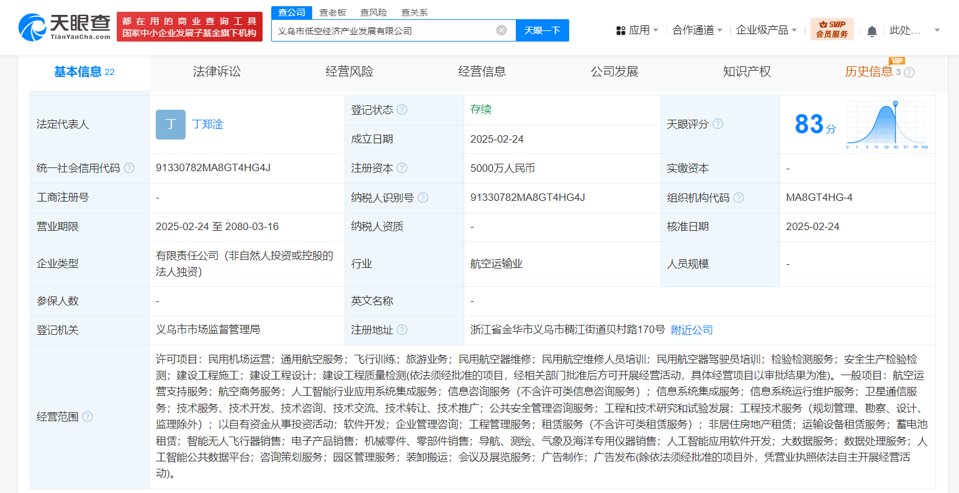Click the help icon beside 注册资本
This screenshot has height=493, width=959.
(x=402, y=167)
